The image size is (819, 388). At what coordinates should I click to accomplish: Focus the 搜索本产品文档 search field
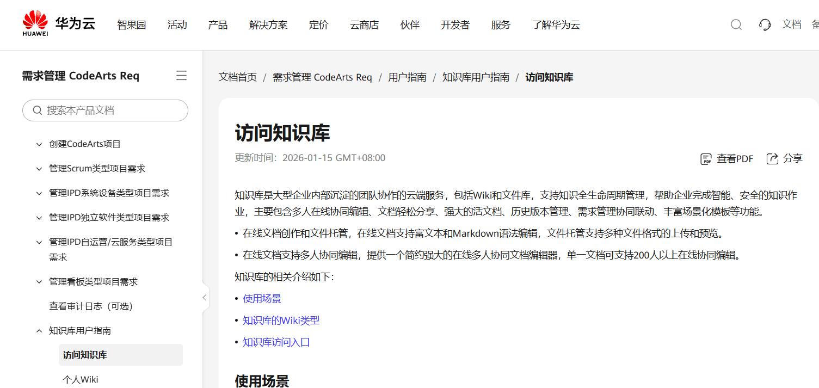pyautogui.click(x=105, y=110)
